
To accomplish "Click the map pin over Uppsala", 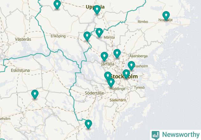I will tap(97, 10).
